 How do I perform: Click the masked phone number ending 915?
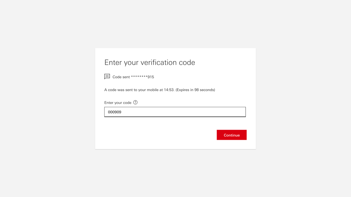pos(143,77)
